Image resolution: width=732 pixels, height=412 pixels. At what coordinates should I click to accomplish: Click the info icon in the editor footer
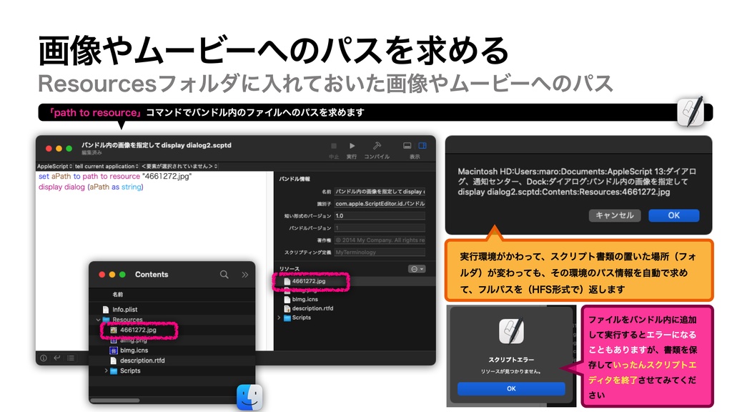(44, 358)
